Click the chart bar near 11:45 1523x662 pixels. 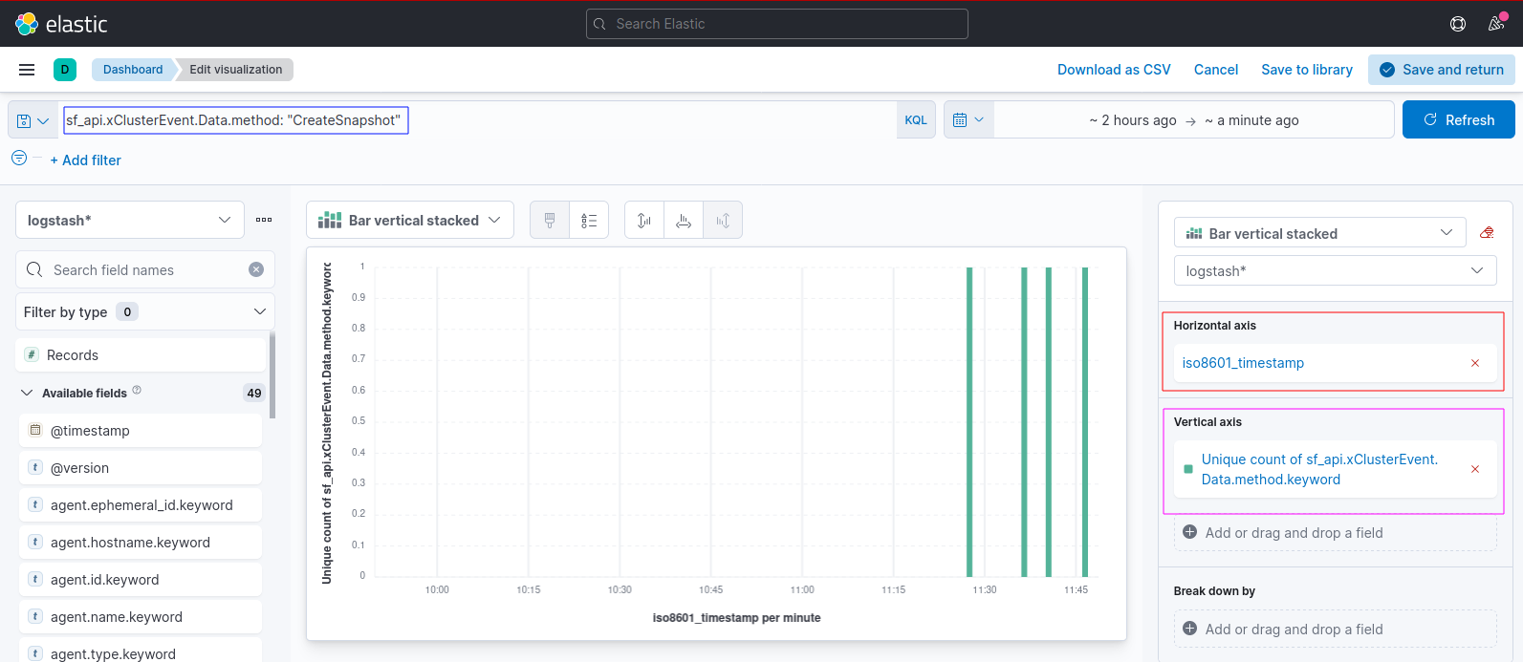tap(1085, 421)
